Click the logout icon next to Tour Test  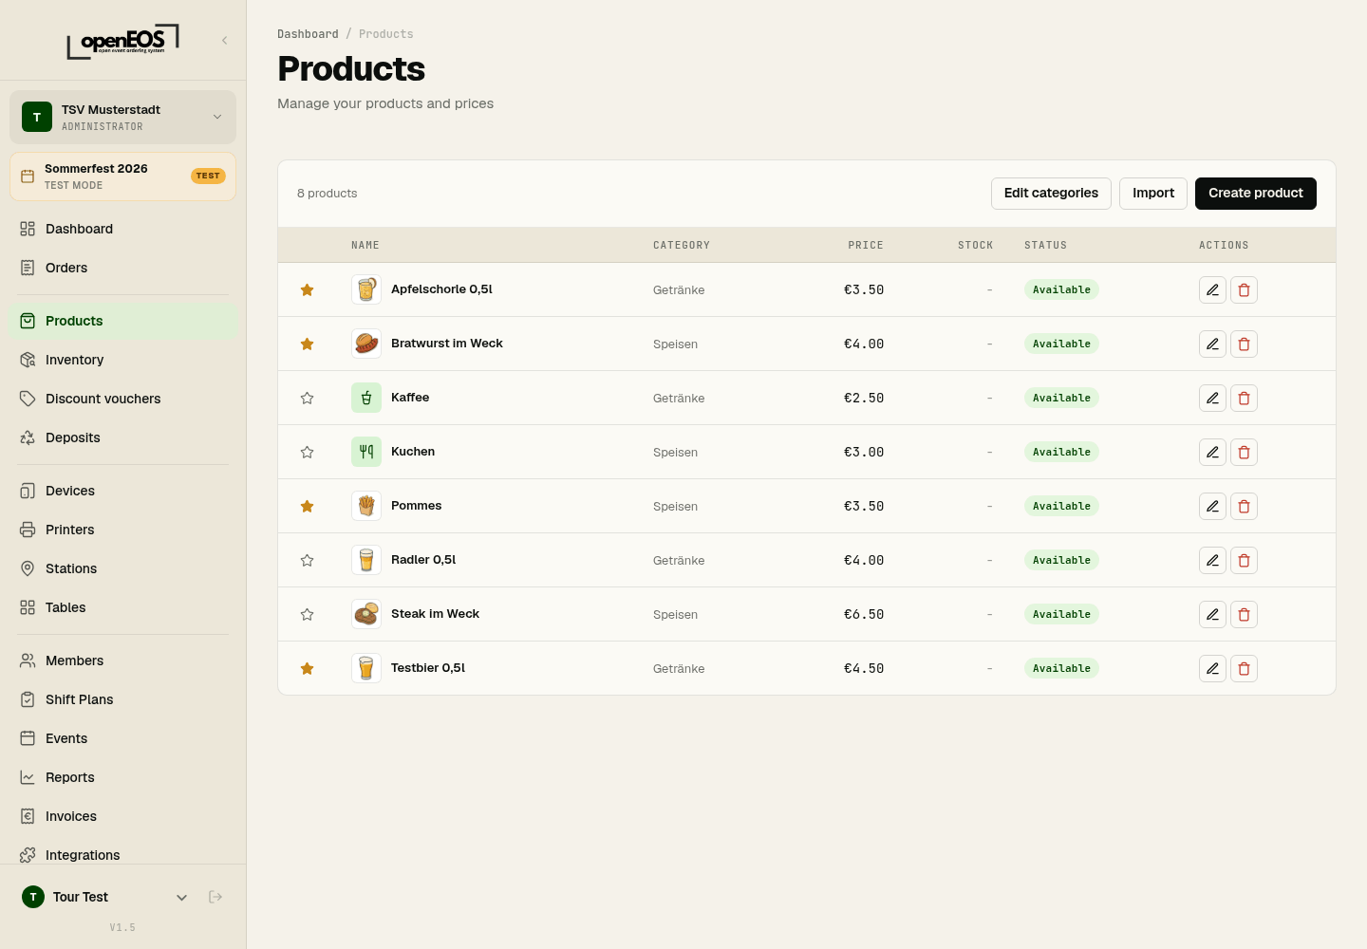coord(215,897)
